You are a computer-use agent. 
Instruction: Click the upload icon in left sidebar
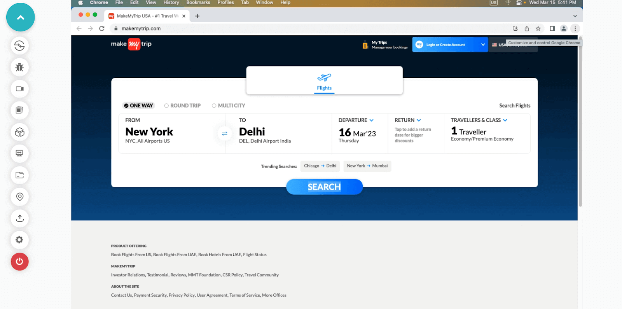click(19, 218)
